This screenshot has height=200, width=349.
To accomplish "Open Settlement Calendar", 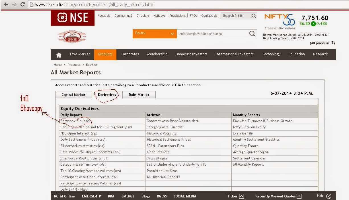I will (249, 158).
